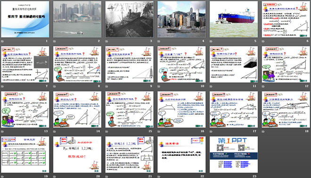Select slide 18 thumbnail
311x178 pixels.
286,110
